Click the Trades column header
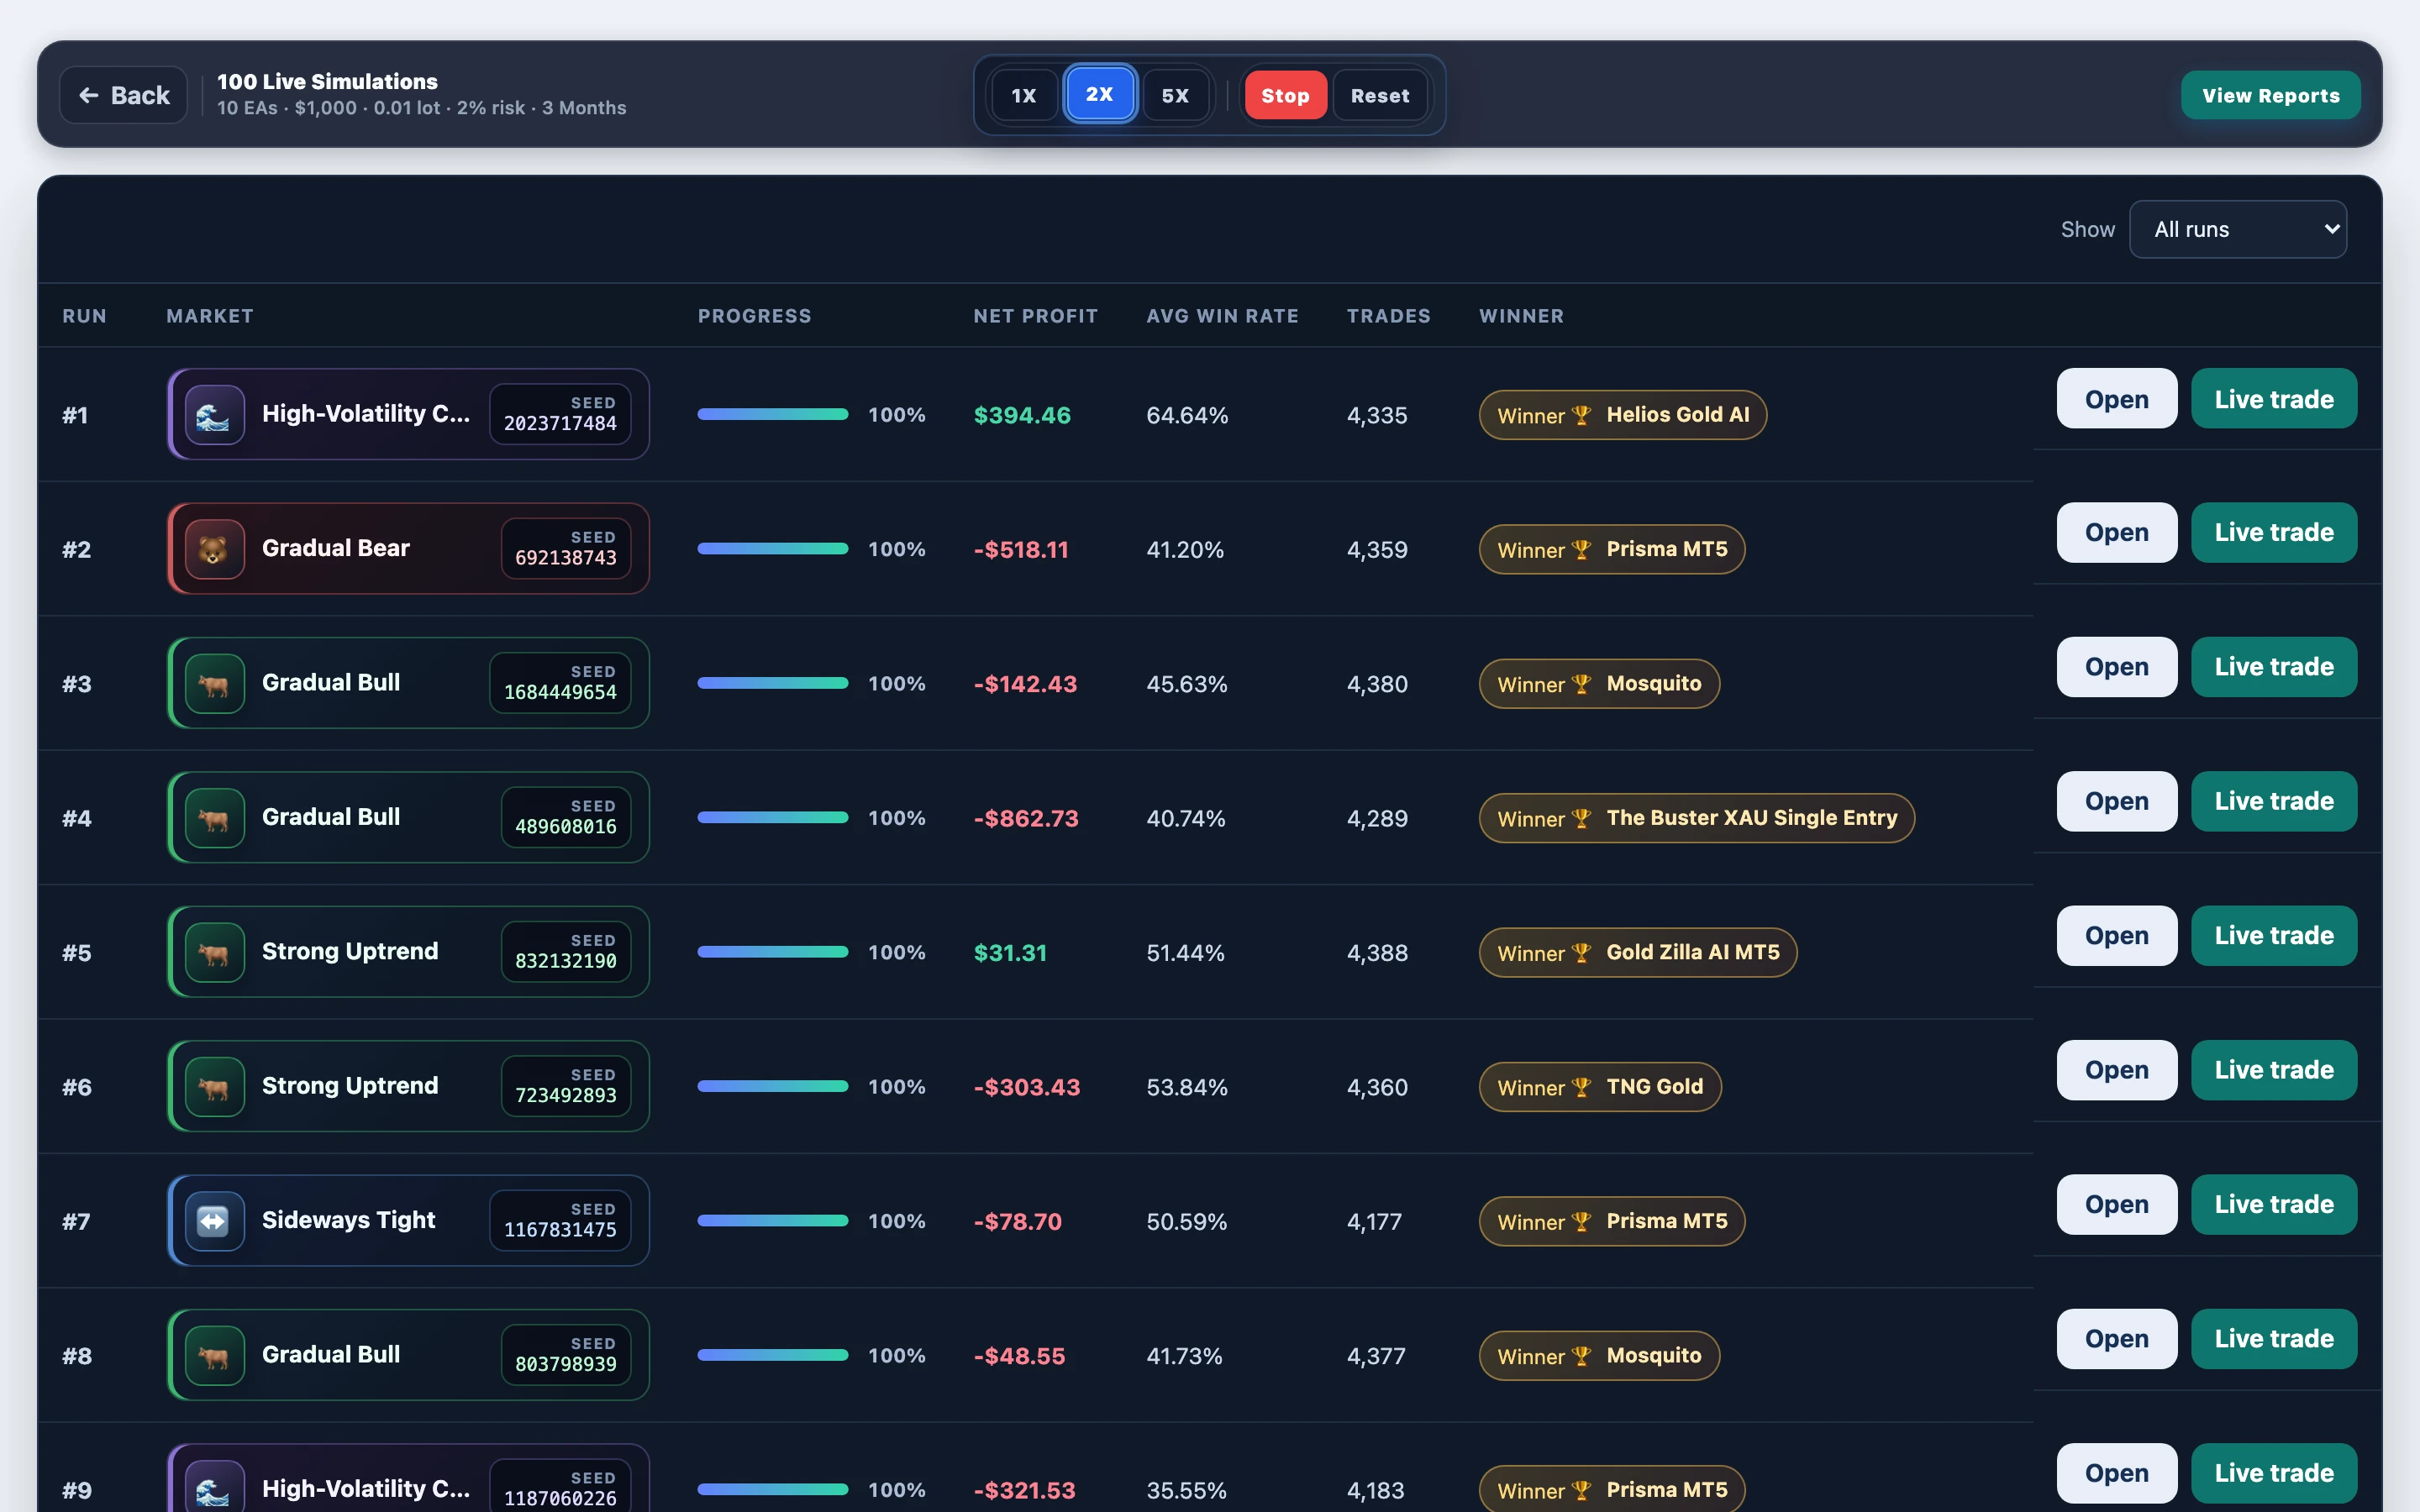Image resolution: width=2420 pixels, height=1512 pixels. tap(1388, 316)
